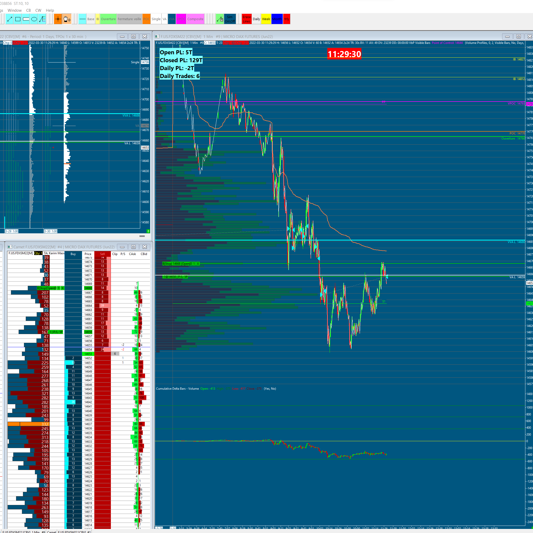Open the CB menu
The image size is (533, 533).
click(28, 10)
